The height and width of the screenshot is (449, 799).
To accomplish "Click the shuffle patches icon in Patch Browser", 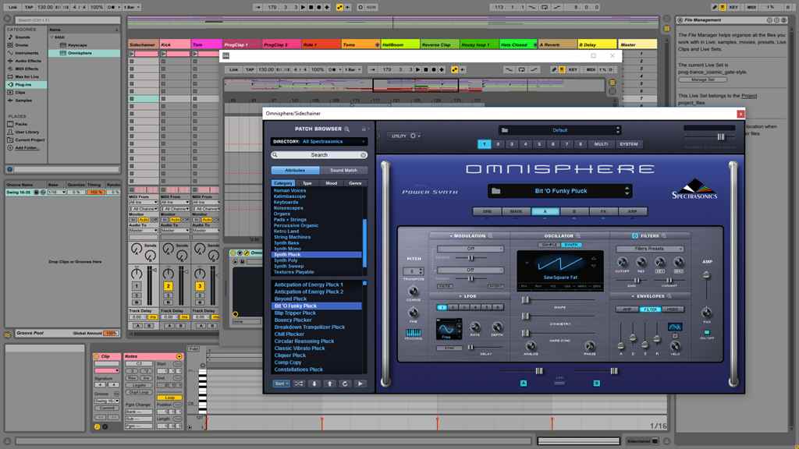I will (299, 384).
